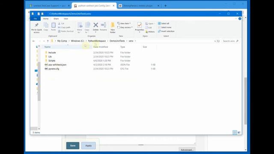Viewport: 274px width, 154px height.
Task: Click the Rename icon
Action: coord(104,25)
